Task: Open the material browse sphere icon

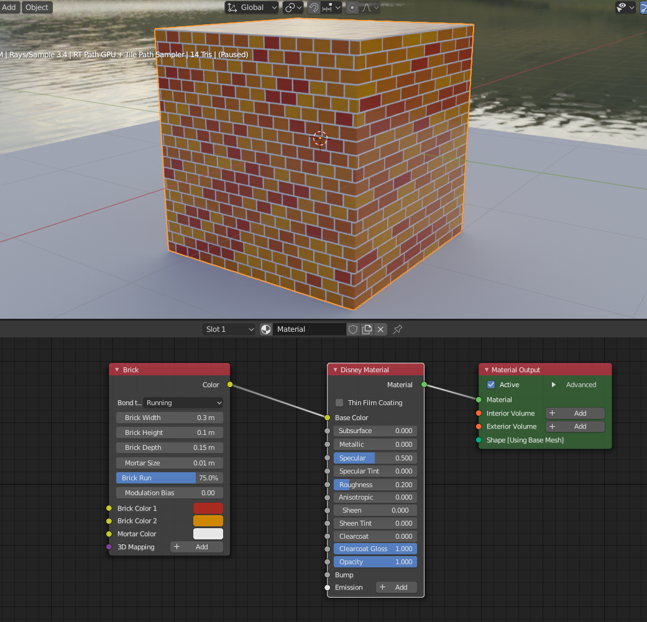Action: point(266,329)
